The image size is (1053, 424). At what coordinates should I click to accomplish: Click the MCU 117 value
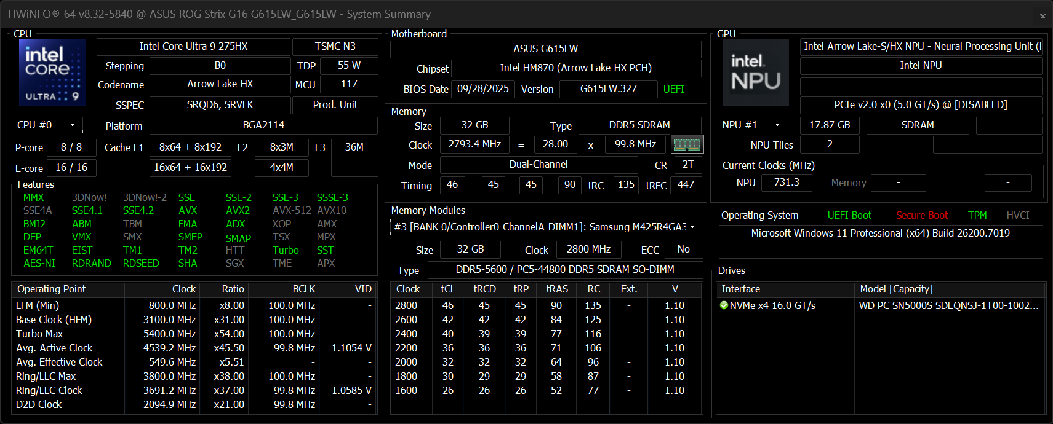tap(349, 84)
